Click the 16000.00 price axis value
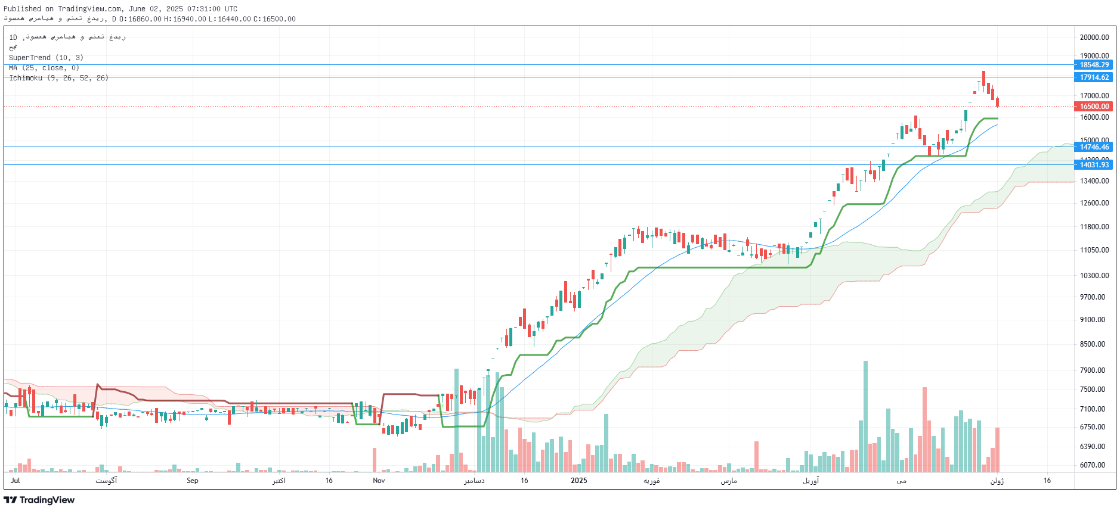 [x=1094, y=117]
